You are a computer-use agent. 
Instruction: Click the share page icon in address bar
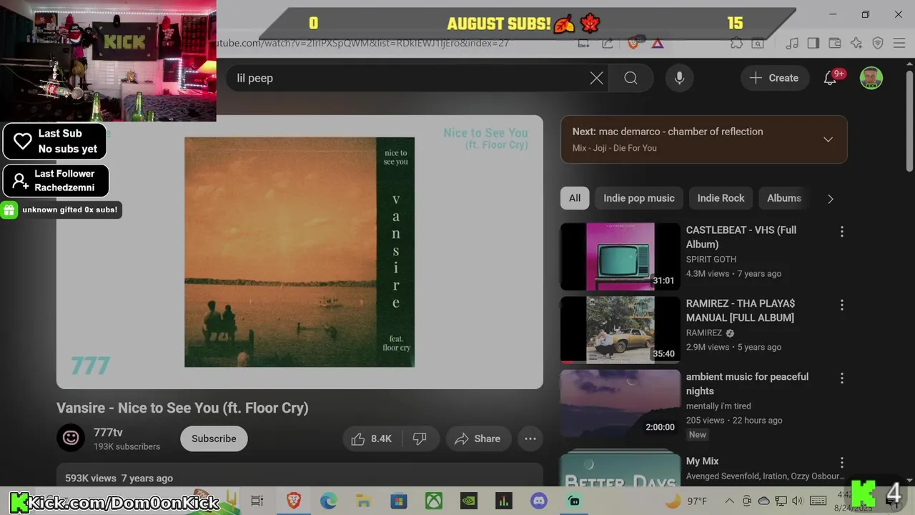pyautogui.click(x=607, y=43)
